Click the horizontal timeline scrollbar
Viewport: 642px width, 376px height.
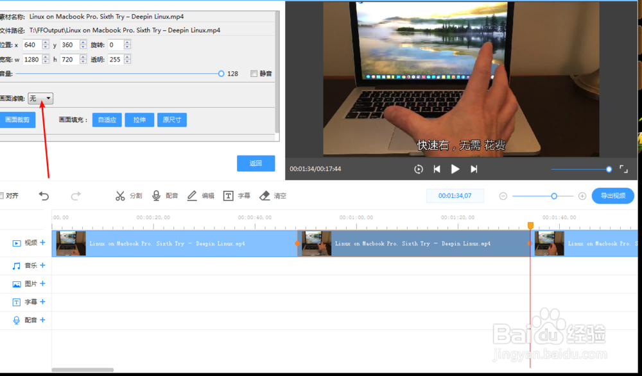click(x=82, y=370)
